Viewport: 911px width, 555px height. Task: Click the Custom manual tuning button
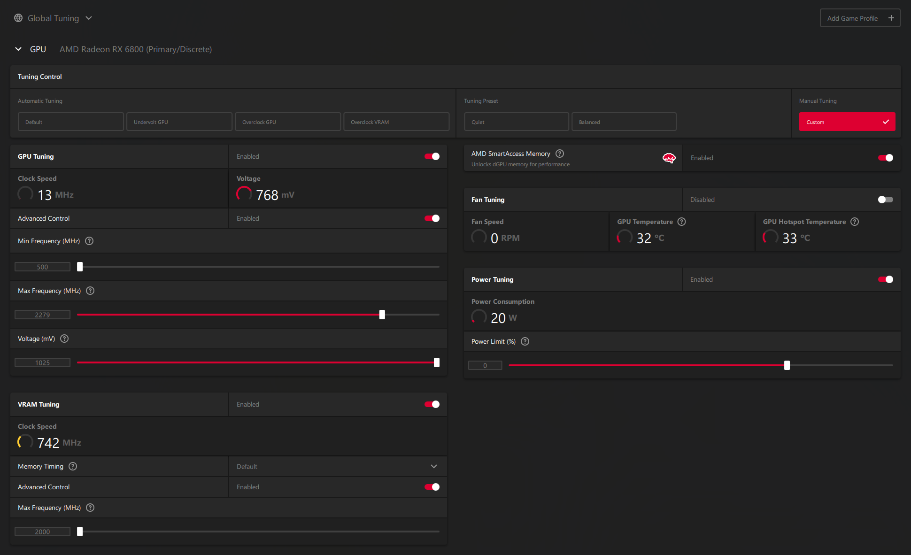coord(847,122)
